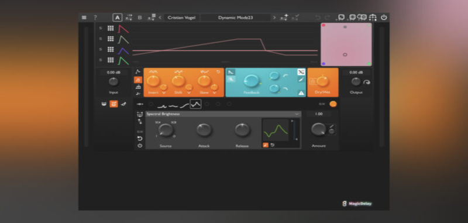Click the teal Feedback knob
468x223 pixels.
252,81
